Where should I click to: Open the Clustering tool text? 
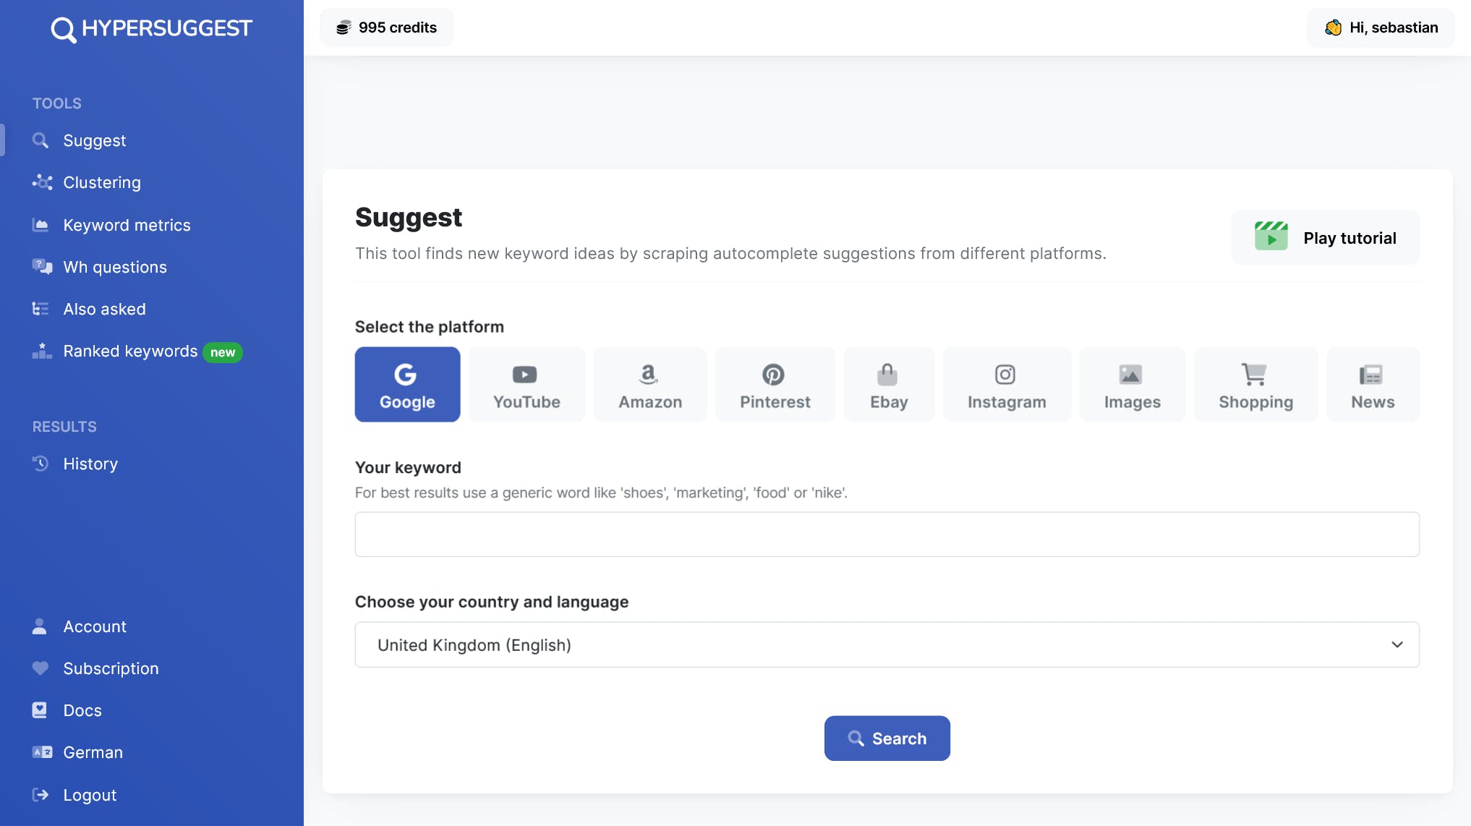click(102, 182)
